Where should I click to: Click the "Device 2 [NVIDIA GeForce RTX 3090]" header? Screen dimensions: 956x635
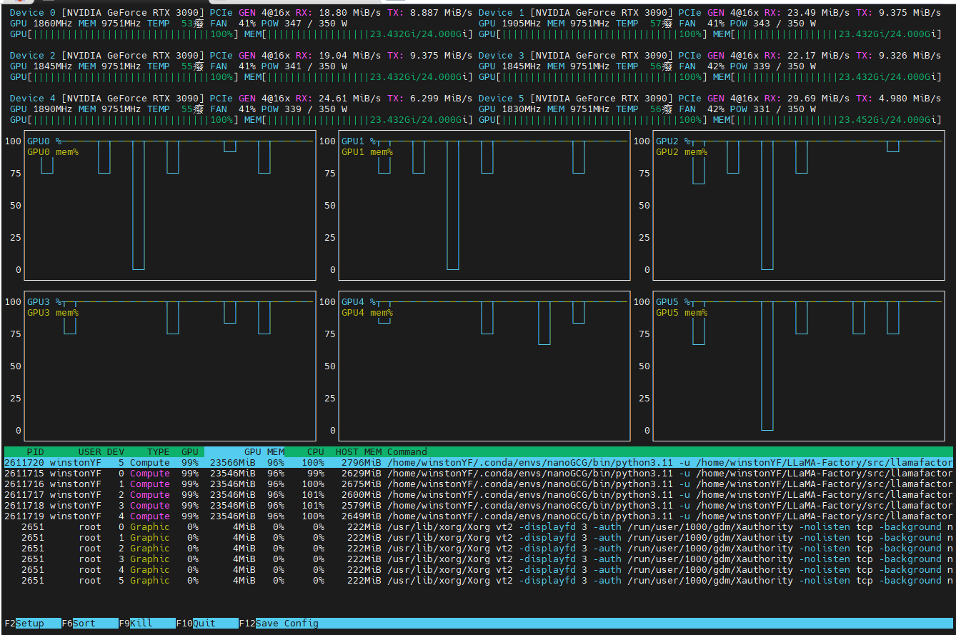click(x=107, y=56)
